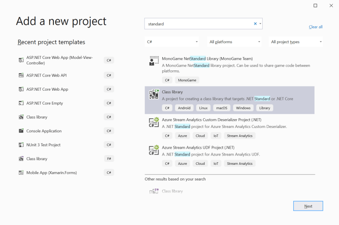Choose recent template Console Application
This screenshot has height=225, width=339.
[66, 131]
